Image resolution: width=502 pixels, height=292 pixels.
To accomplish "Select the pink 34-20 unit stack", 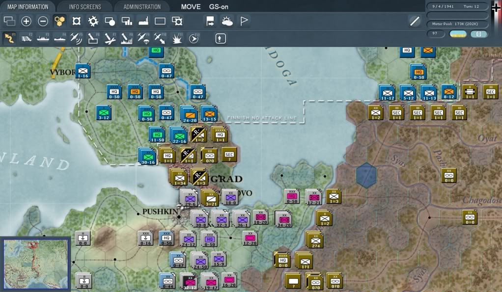I will click(x=283, y=219).
